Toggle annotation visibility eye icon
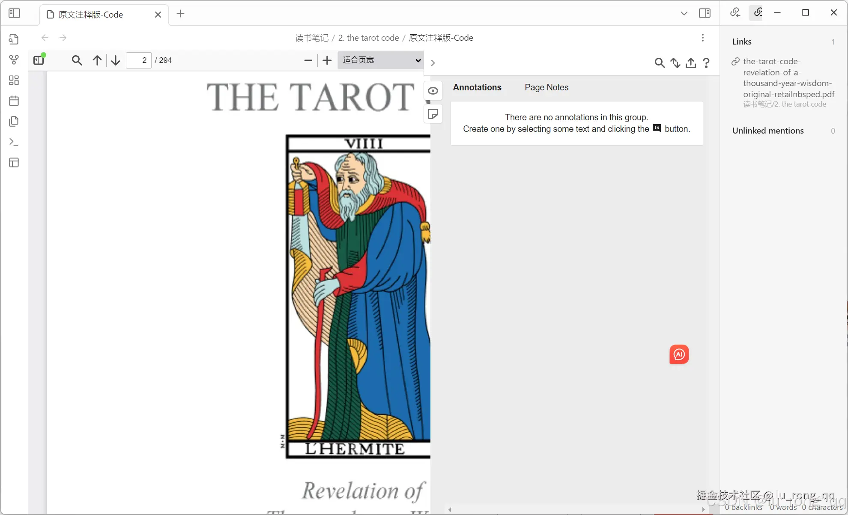848x515 pixels. pyautogui.click(x=433, y=91)
